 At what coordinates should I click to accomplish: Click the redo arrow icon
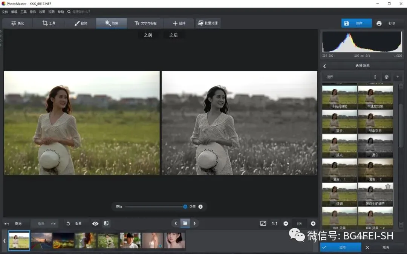[x=53, y=223]
